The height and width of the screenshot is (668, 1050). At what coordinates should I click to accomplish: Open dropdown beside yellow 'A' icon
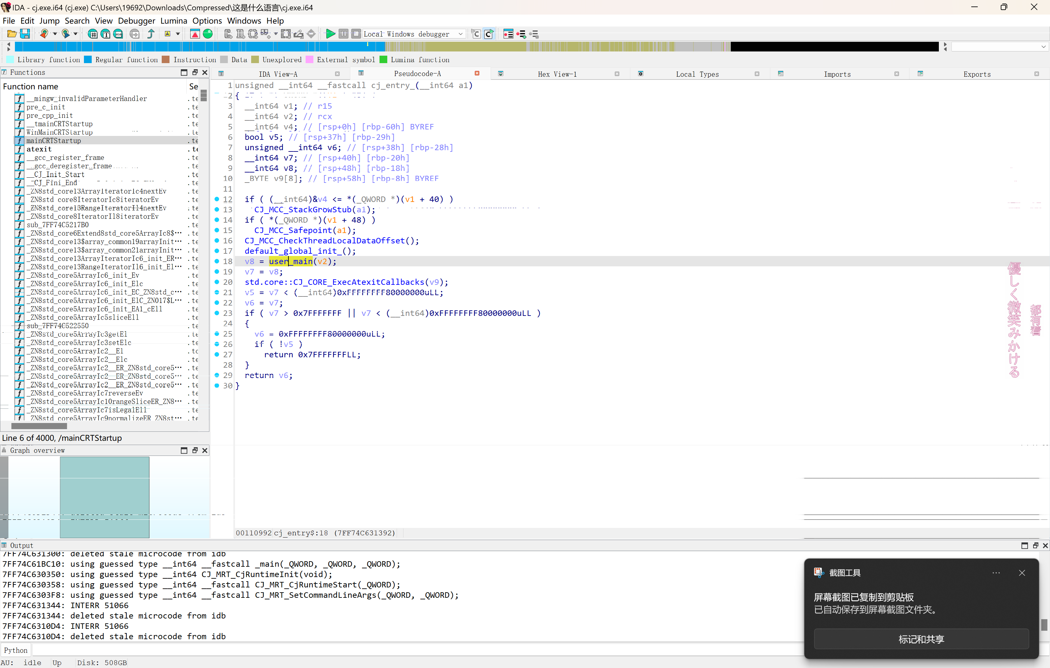click(178, 34)
